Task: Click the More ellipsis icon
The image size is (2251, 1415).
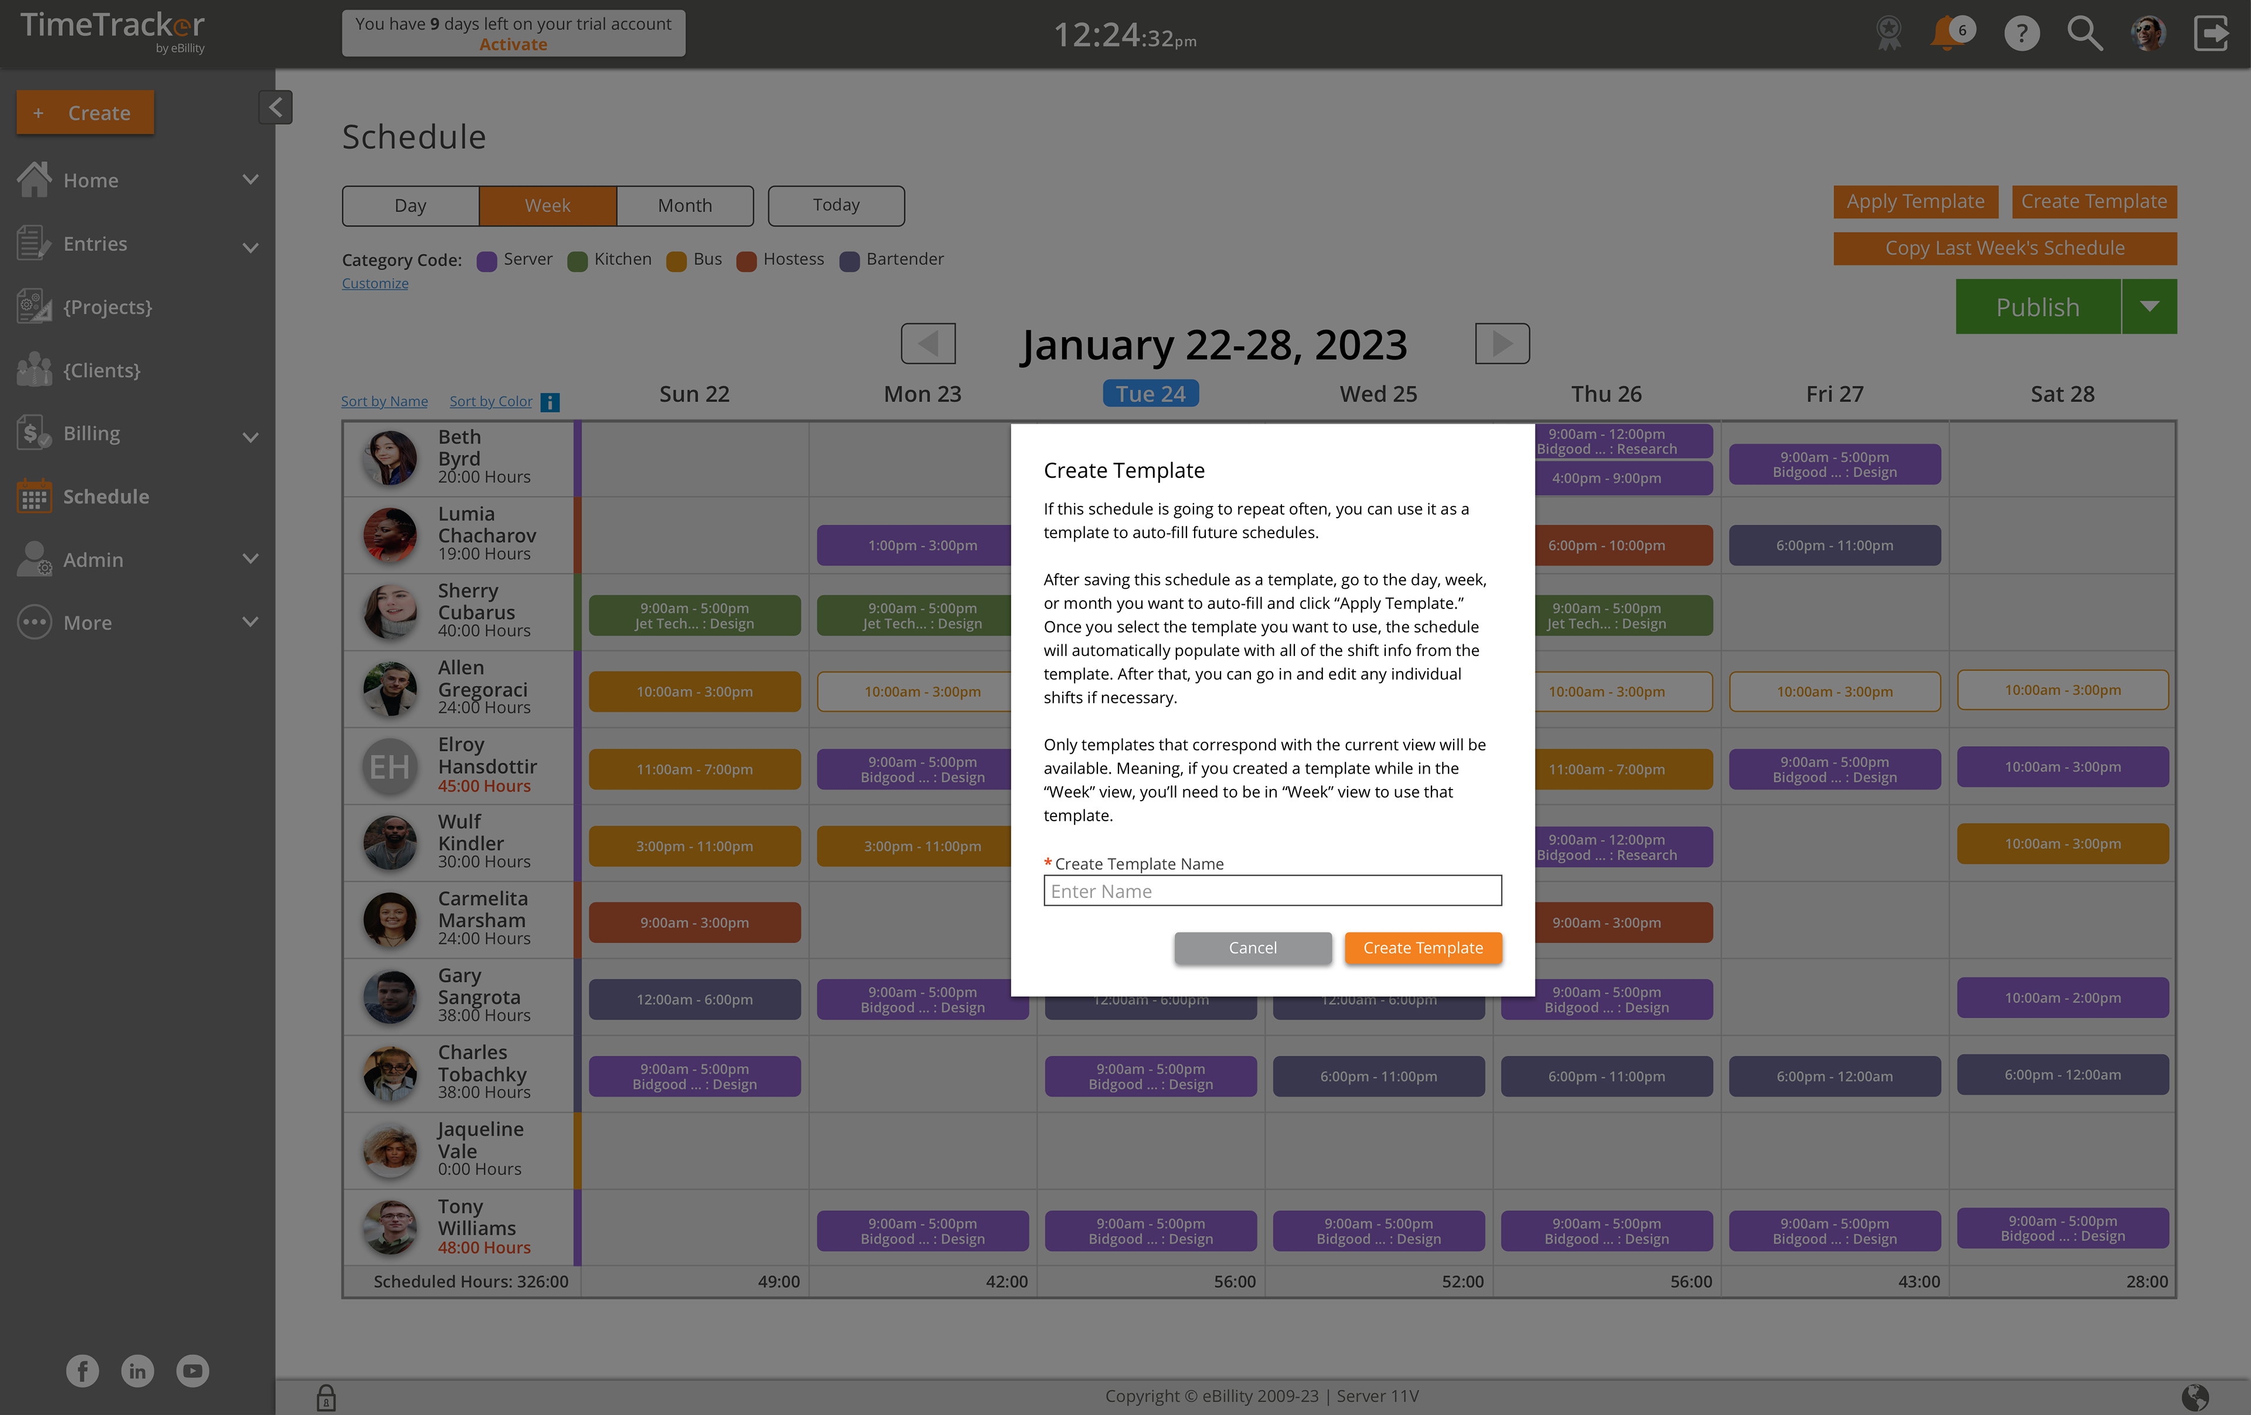Action: pos(33,623)
